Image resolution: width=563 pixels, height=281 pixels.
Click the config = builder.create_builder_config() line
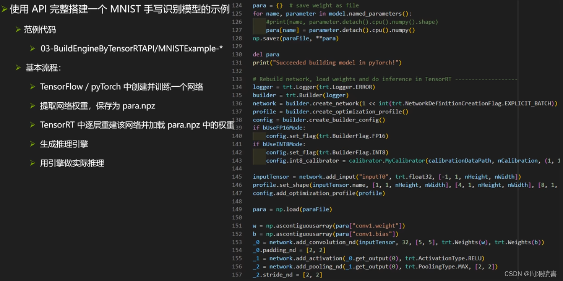click(319, 120)
